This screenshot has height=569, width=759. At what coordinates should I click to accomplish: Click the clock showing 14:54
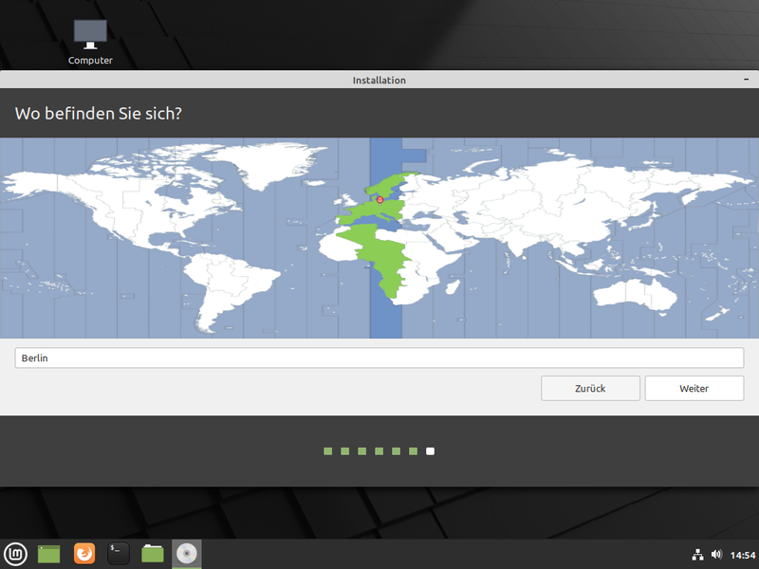click(744, 553)
